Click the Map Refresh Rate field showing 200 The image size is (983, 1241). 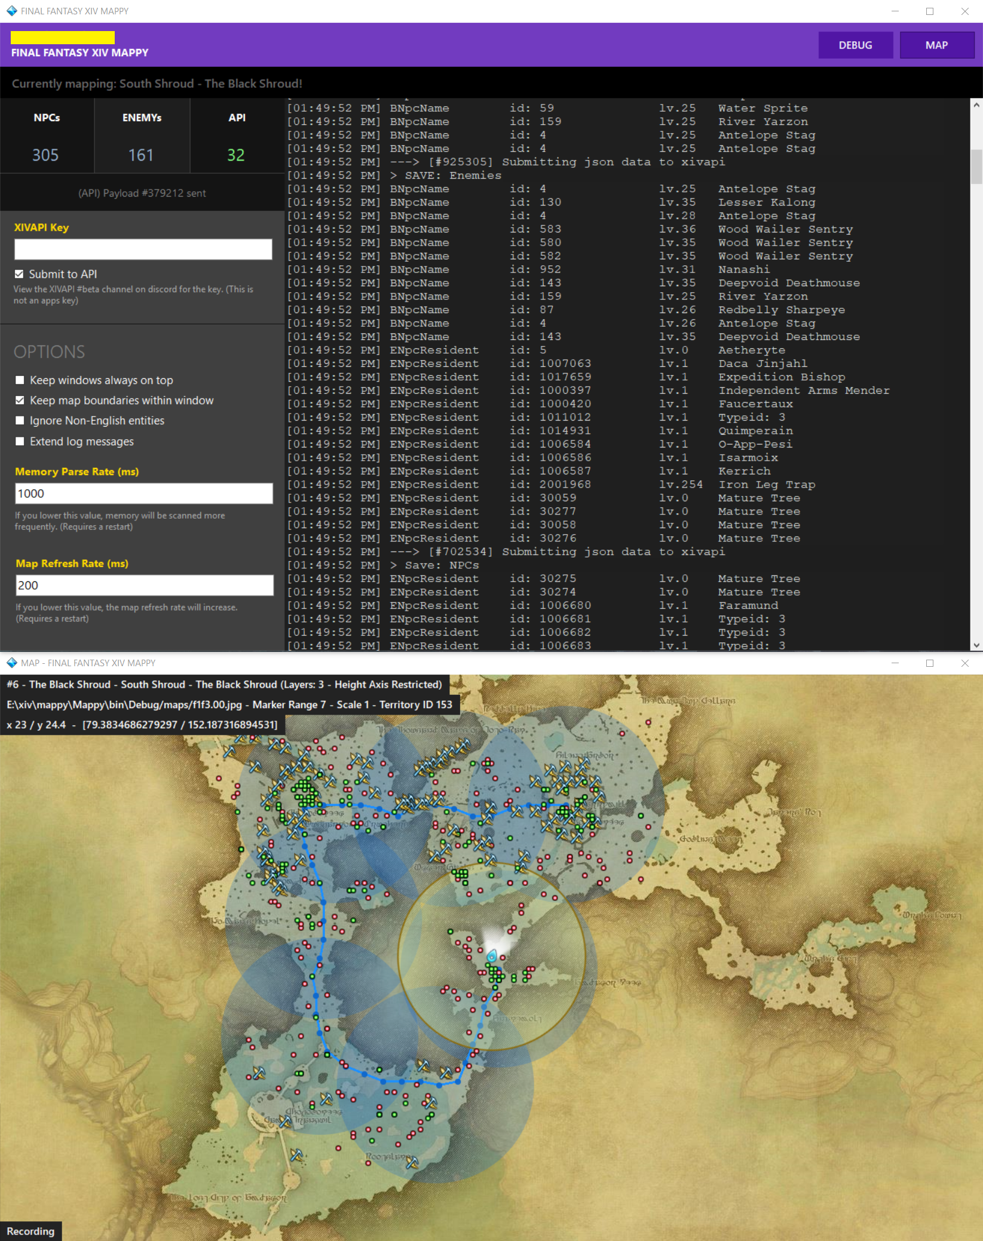pos(145,586)
